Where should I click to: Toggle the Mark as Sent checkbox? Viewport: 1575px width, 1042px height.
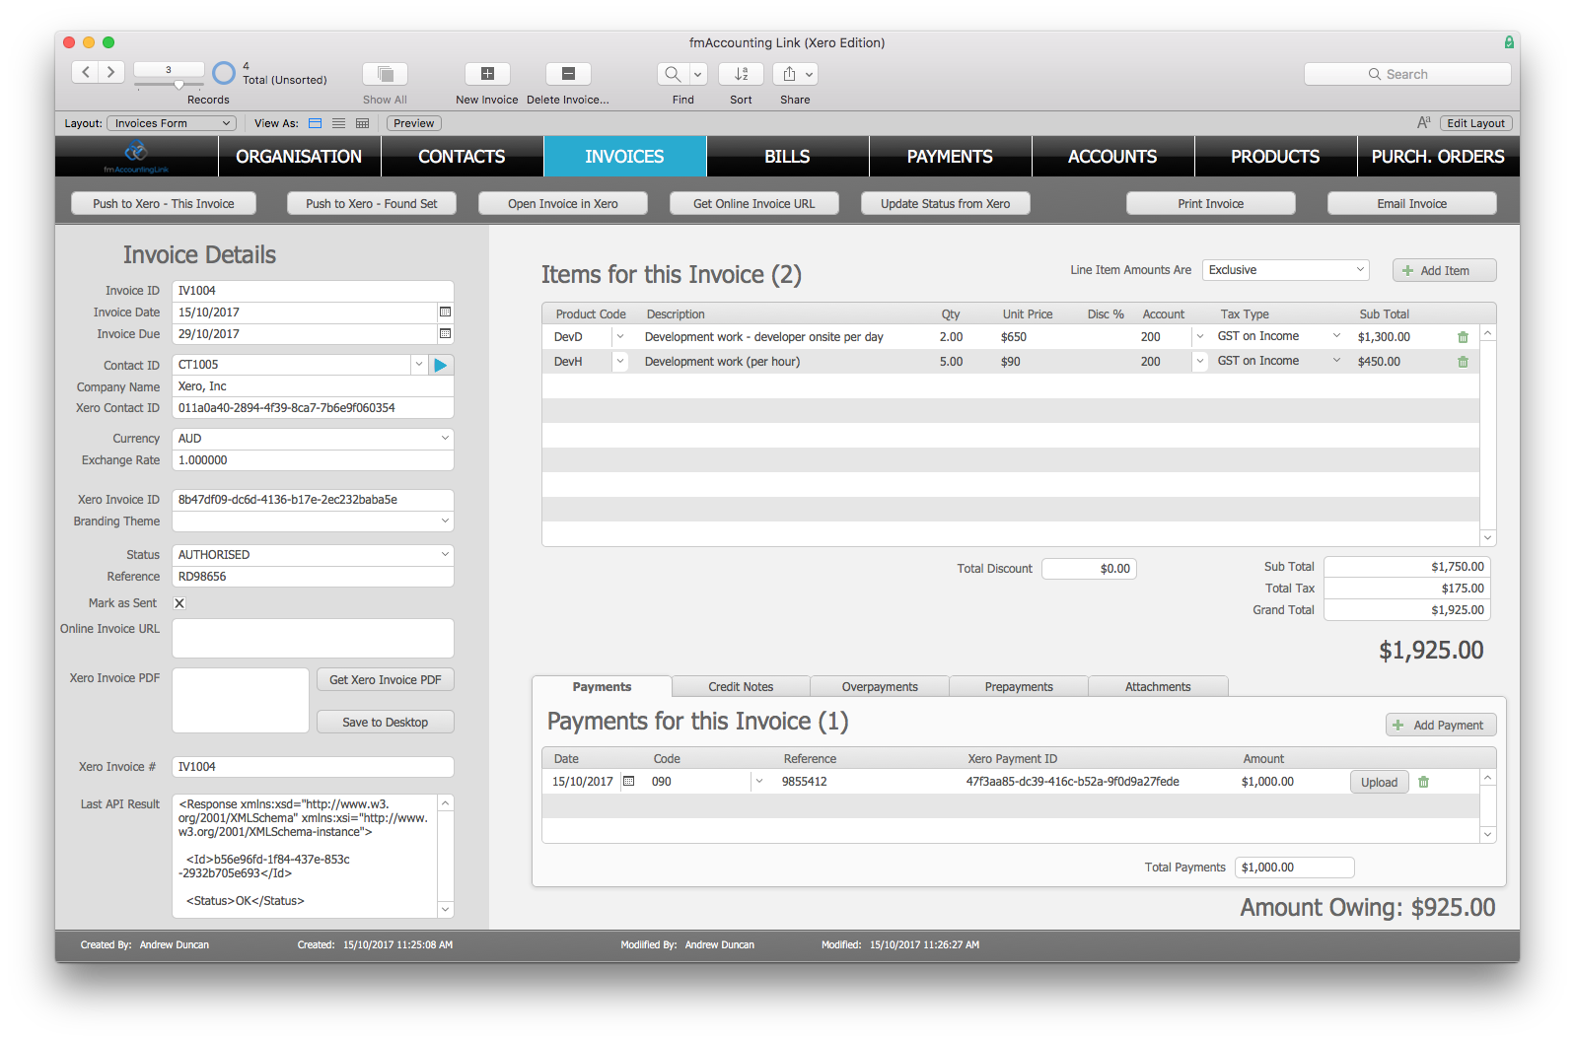(x=179, y=603)
